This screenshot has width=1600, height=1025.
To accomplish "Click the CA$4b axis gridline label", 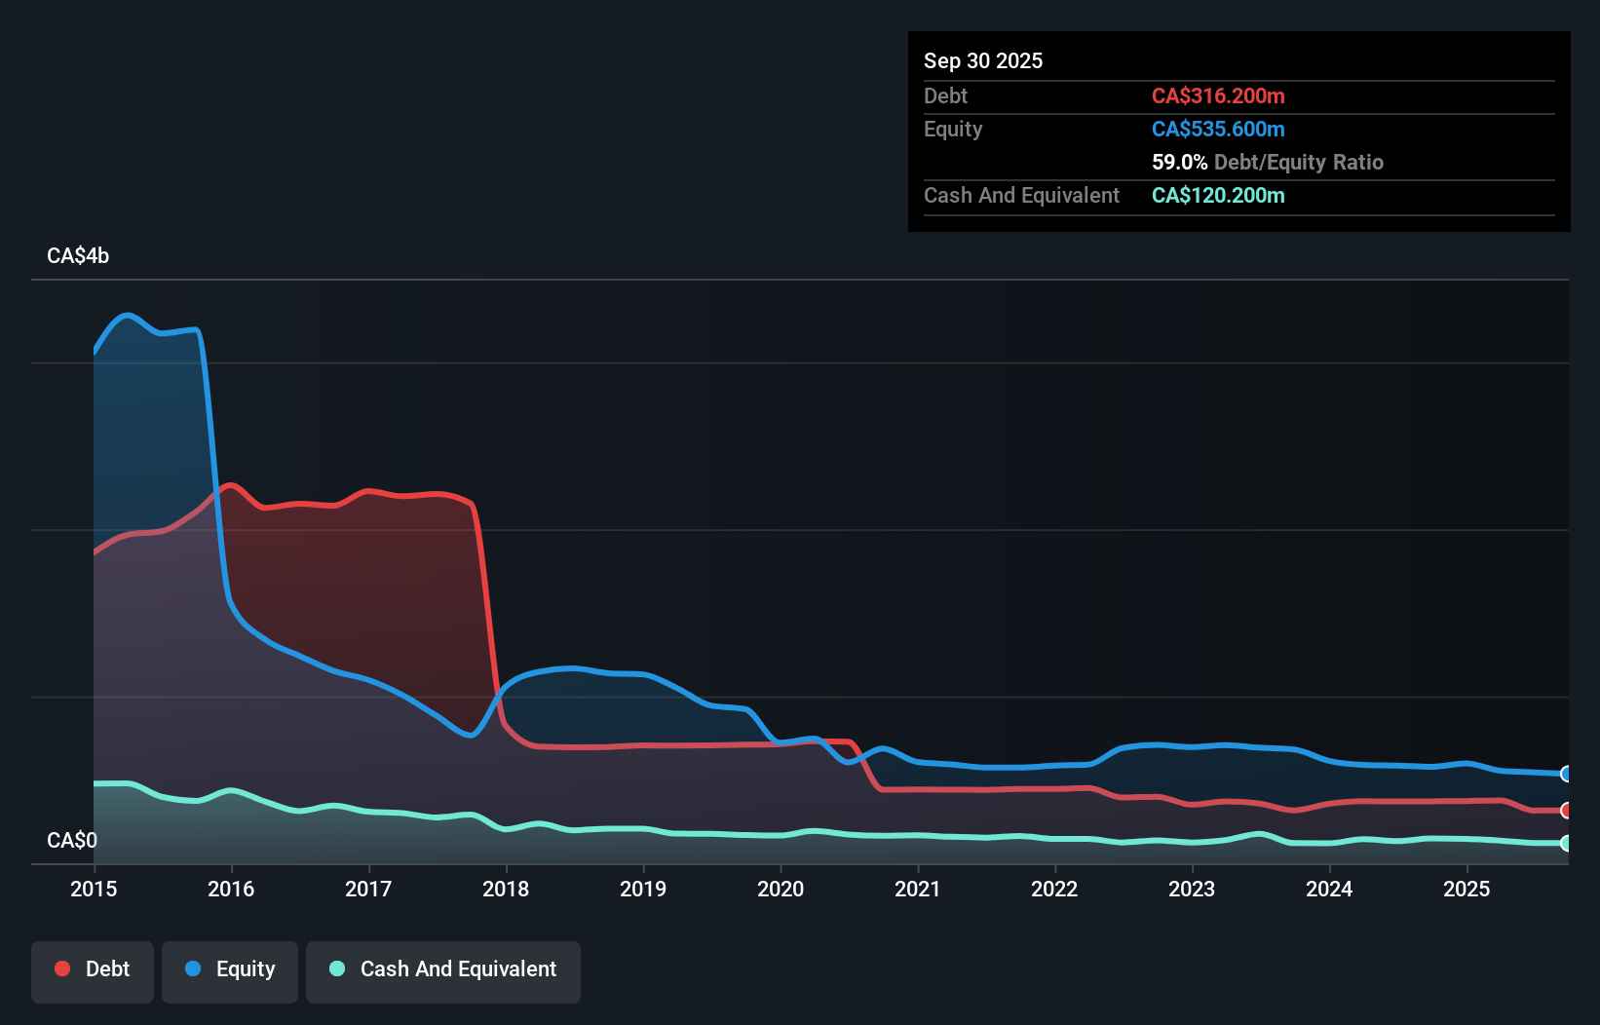I will pos(77,255).
